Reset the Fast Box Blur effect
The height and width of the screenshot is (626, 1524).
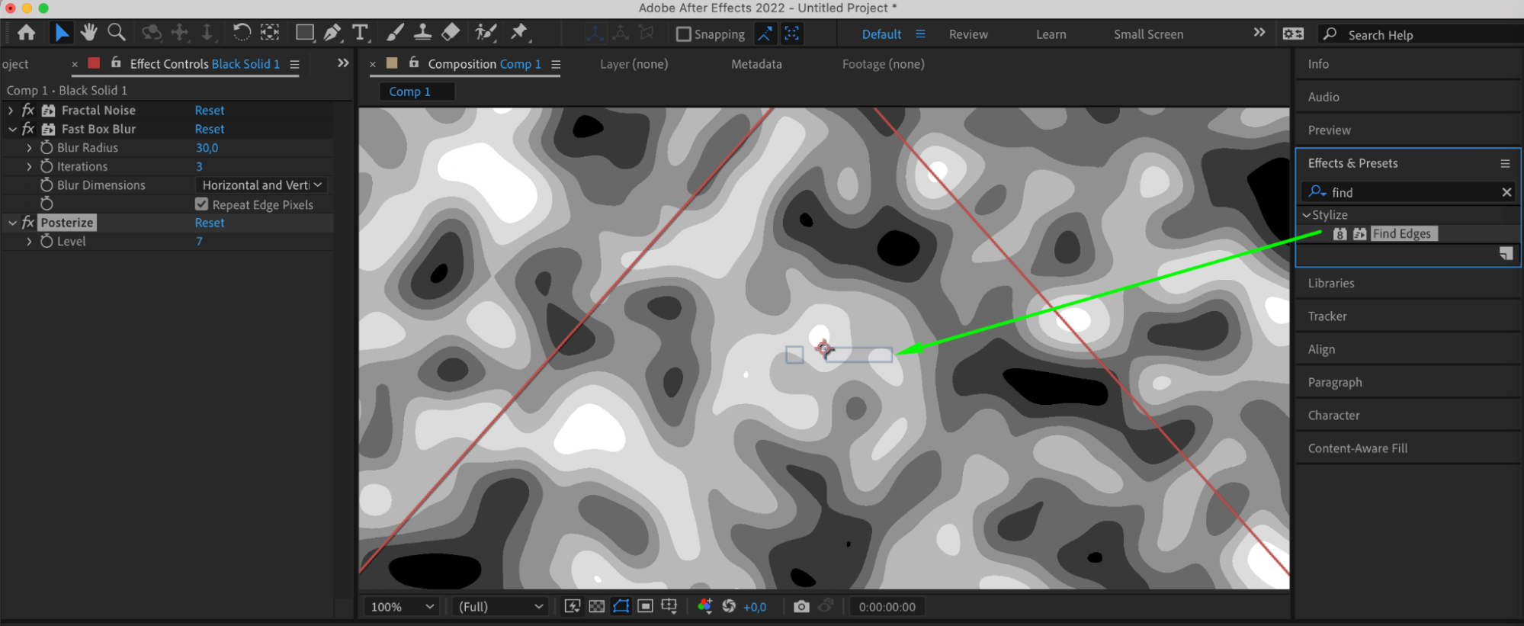(x=210, y=129)
